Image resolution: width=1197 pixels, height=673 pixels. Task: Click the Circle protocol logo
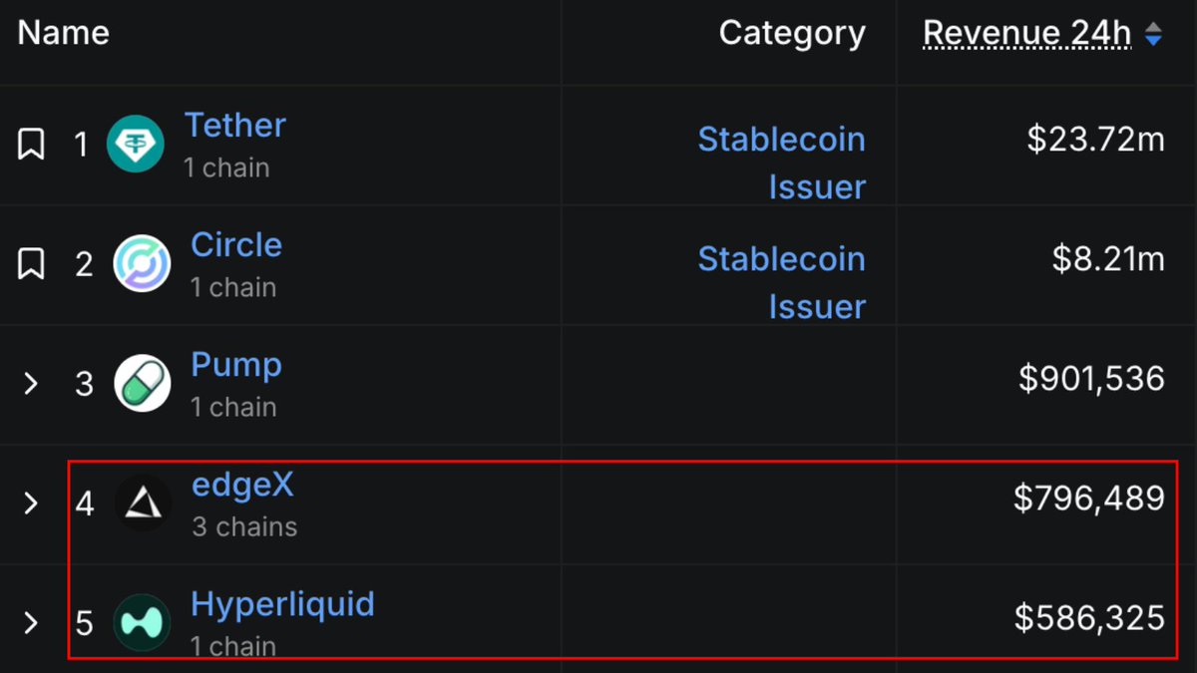(x=142, y=263)
